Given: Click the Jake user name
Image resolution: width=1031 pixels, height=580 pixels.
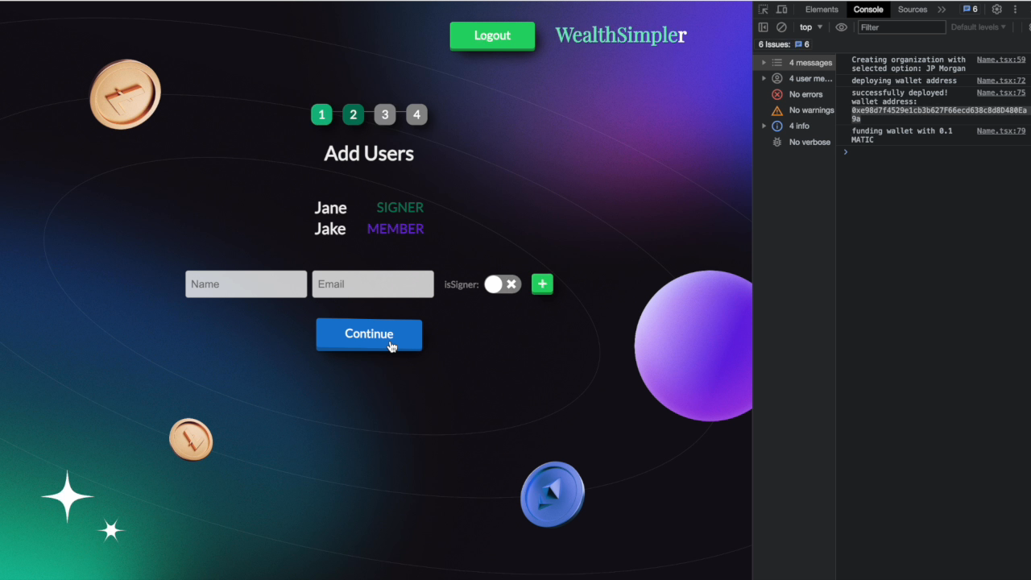Looking at the screenshot, I should coord(330,229).
